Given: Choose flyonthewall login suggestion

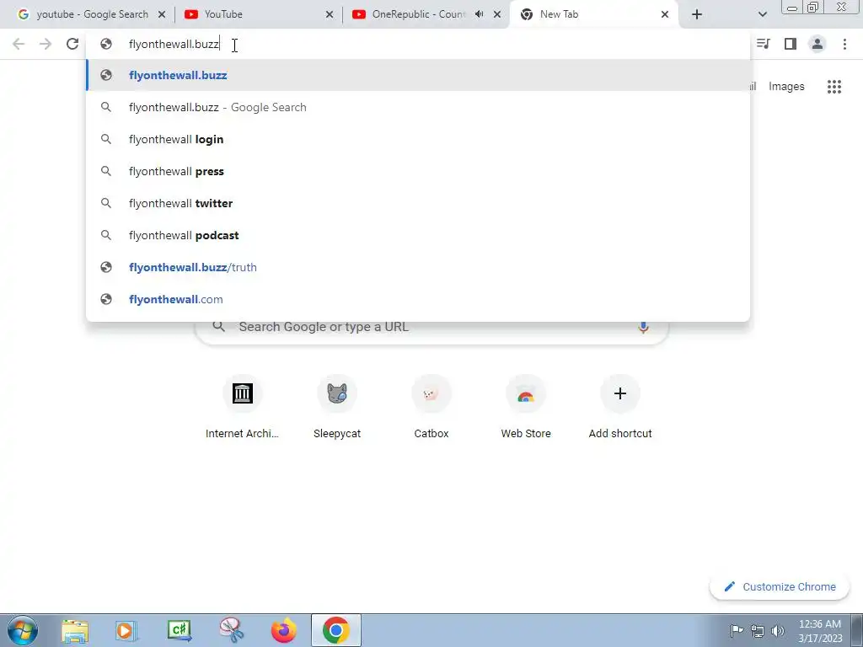Looking at the screenshot, I should point(418,139).
